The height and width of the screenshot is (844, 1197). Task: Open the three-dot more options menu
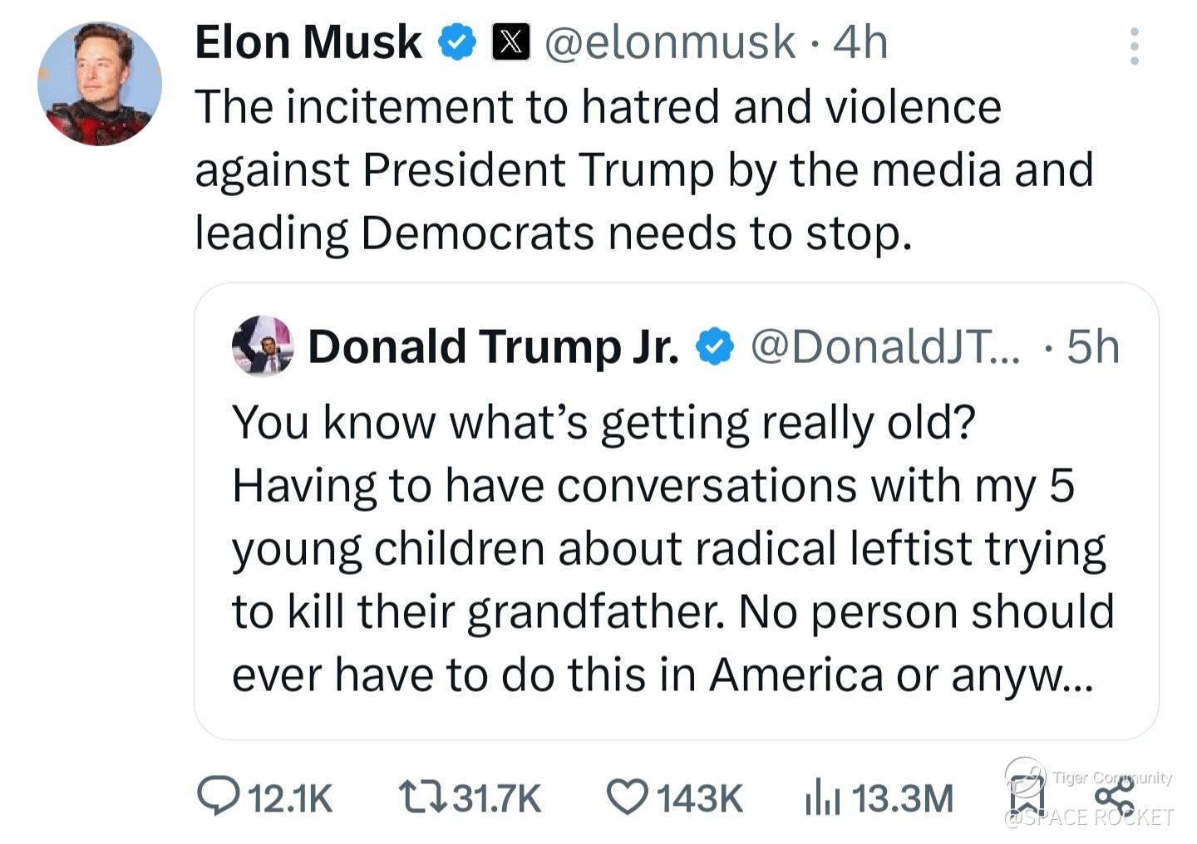click(x=1134, y=47)
